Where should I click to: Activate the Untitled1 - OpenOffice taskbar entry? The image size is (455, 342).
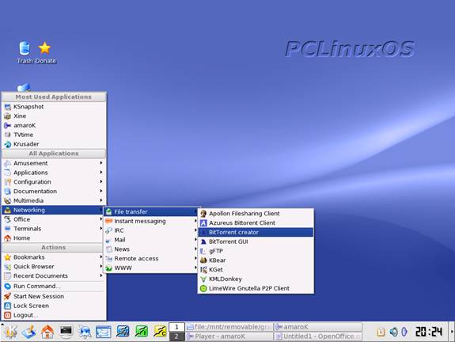[318, 336]
